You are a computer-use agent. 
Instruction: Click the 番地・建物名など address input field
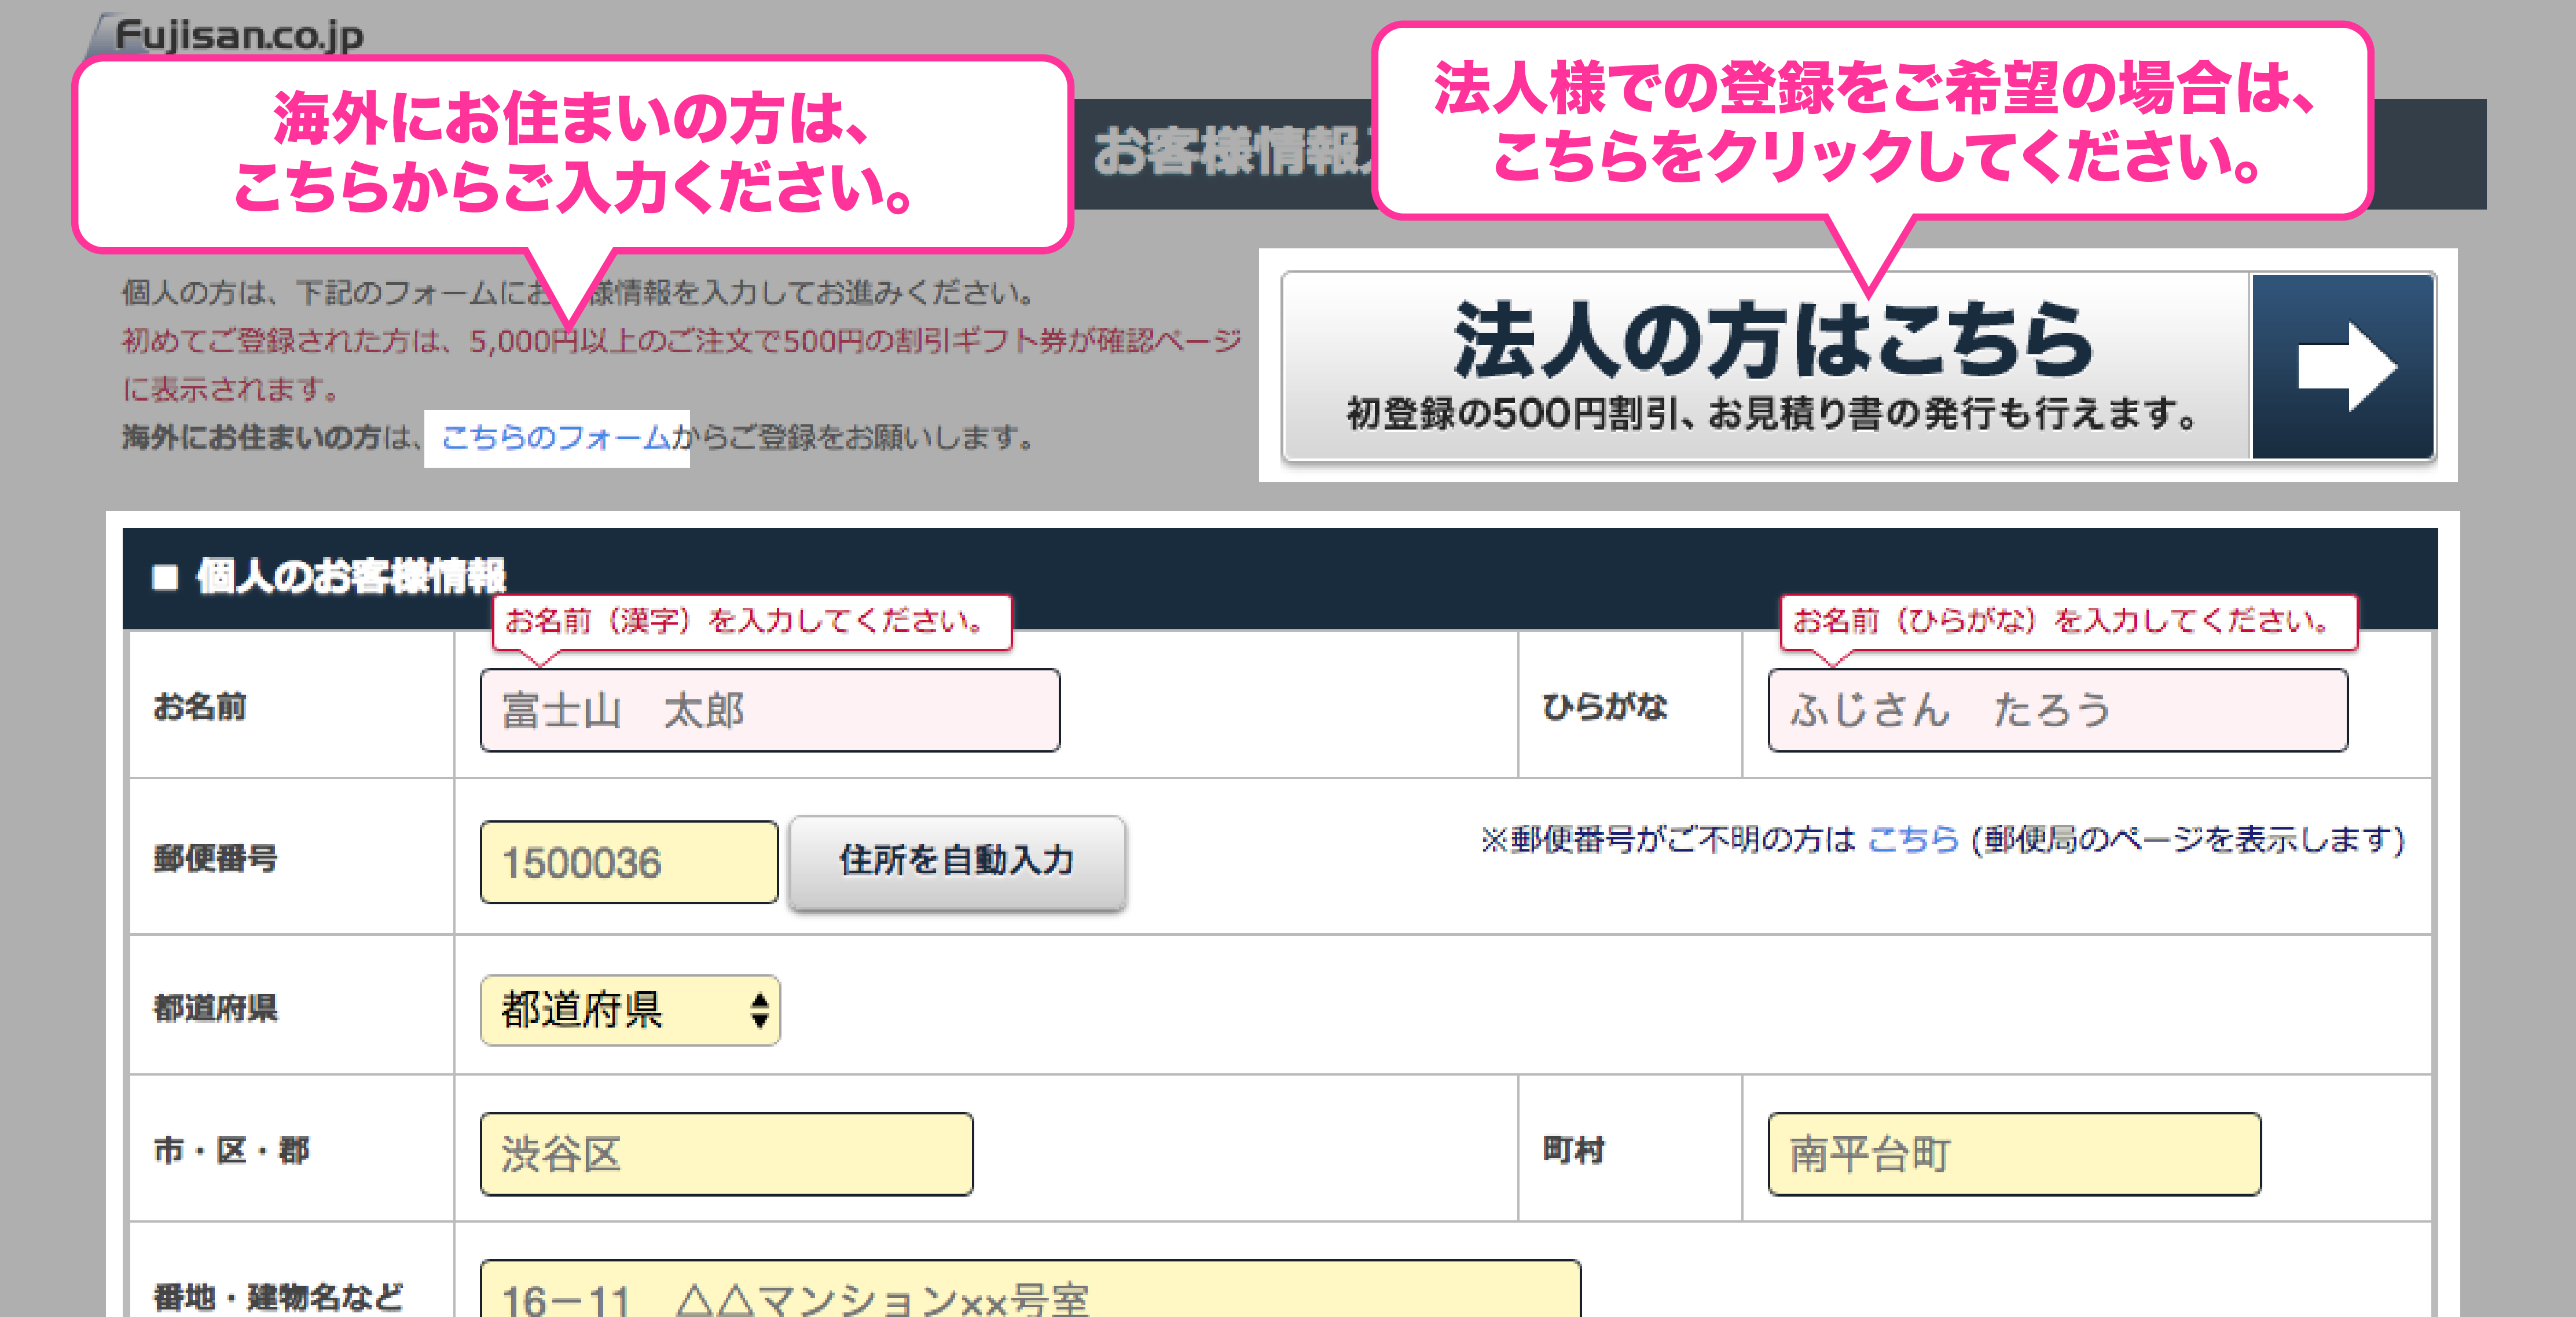tap(1030, 1289)
